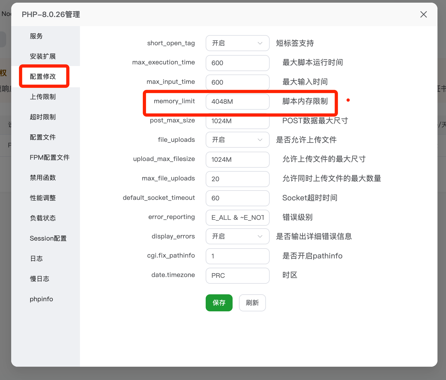This screenshot has height=380, width=446.
Task: View the phpinfo page tab
Action: pyautogui.click(x=41, y=299)
